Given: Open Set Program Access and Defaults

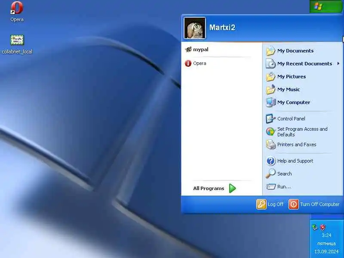Looking at the screenshot, I should click(303, 132).
